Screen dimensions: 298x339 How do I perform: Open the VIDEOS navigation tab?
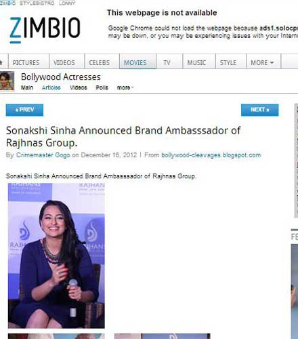tap(64, 62)
